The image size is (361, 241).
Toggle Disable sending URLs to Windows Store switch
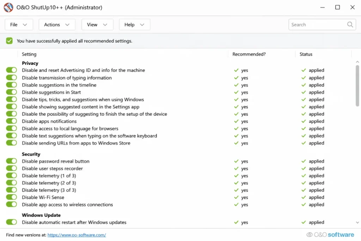[x=12, y=143]
